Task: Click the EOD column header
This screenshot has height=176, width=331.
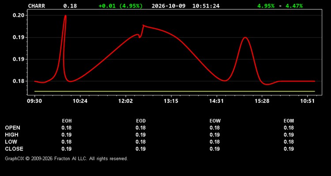Action: [141, 121]
